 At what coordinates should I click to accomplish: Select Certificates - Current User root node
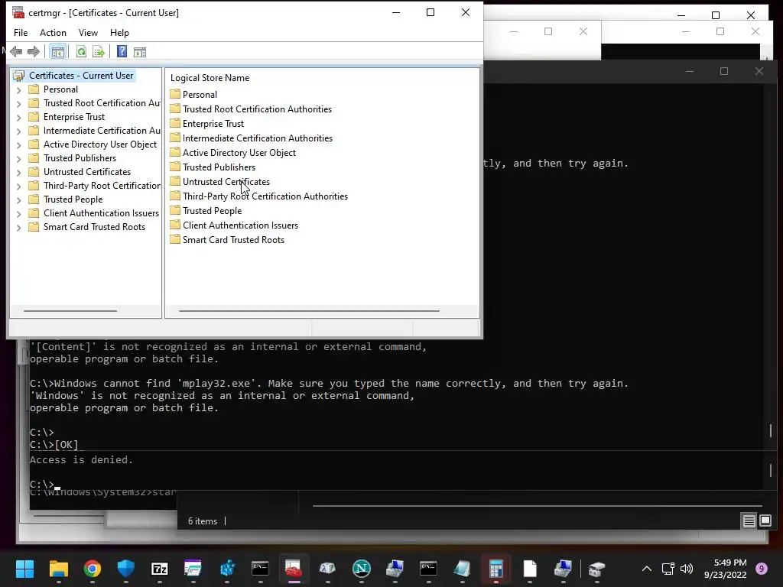[x=81, y=76]
